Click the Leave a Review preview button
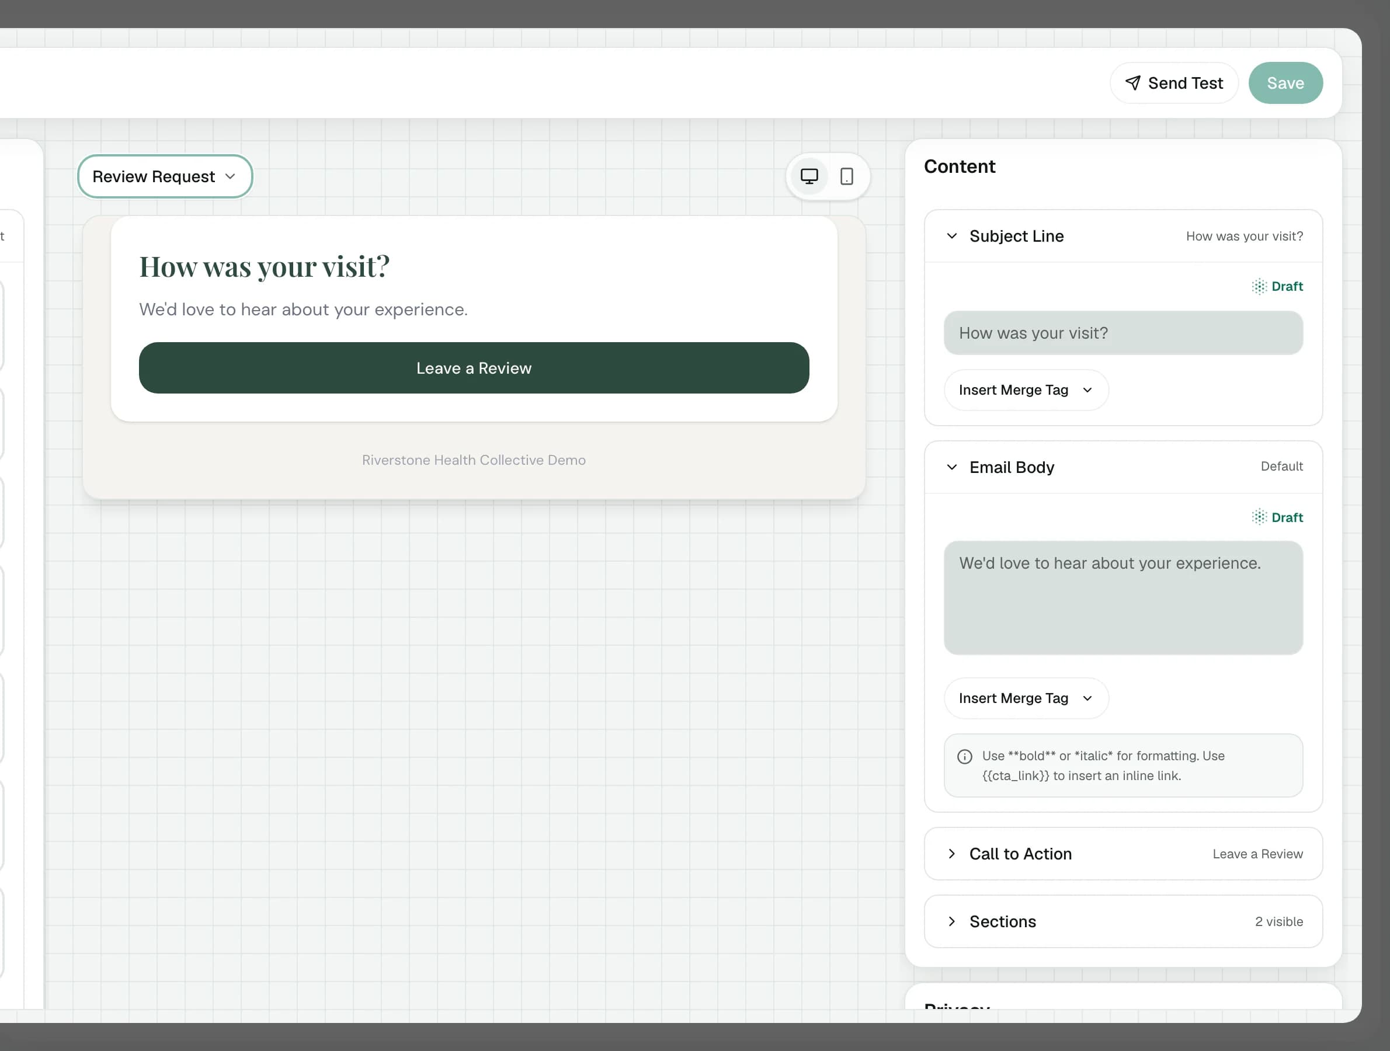Image resolution: width=1390 pixels, height=1051 pixels. [474, 368]
